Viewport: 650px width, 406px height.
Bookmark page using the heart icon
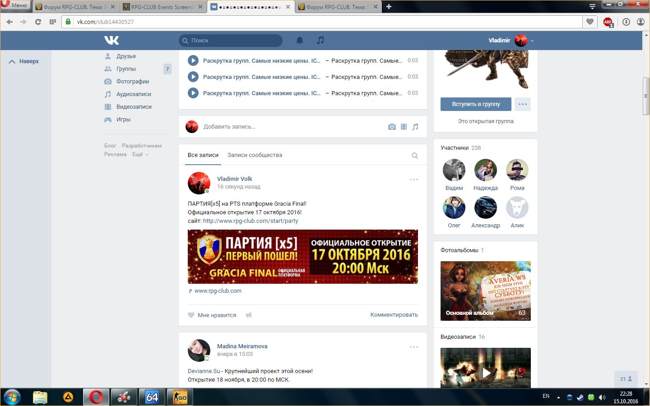(590, 22)
